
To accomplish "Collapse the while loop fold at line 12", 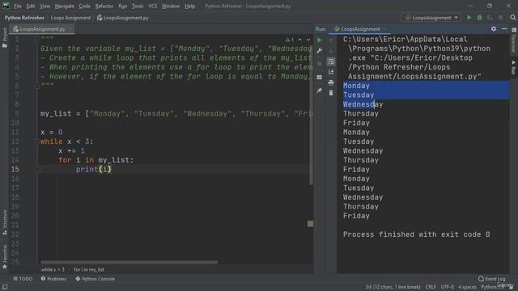I will pyautogui.click(x=37, y=141).
